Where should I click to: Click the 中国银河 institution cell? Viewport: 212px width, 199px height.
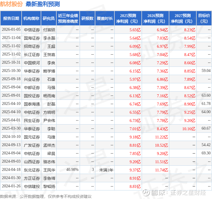tap(32, 63)
